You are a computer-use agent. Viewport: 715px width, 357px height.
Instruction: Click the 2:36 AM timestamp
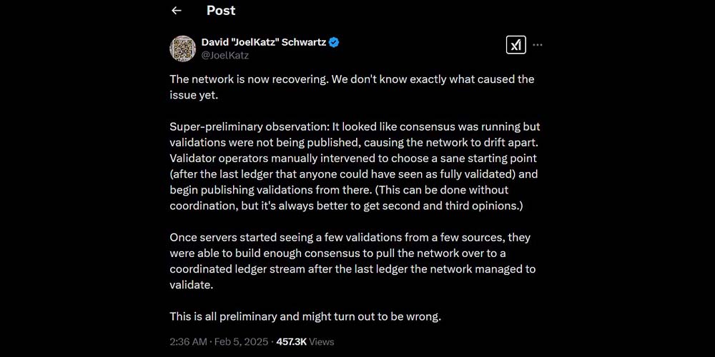click(x=190, y=342)
